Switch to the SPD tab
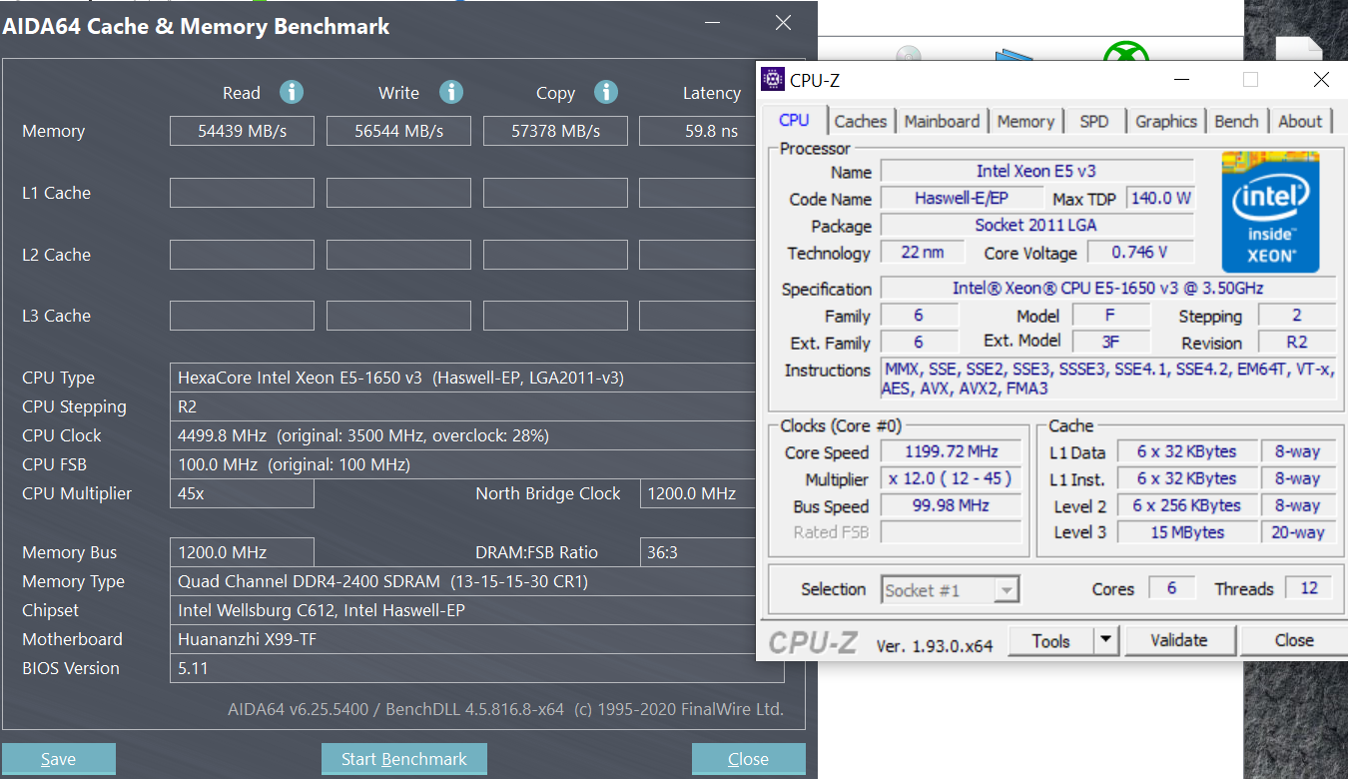This screenshot has height=779, width=1348. 1094,122
